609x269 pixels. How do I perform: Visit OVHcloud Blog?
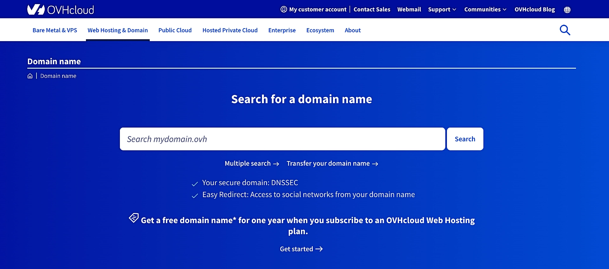pos(534,9)
